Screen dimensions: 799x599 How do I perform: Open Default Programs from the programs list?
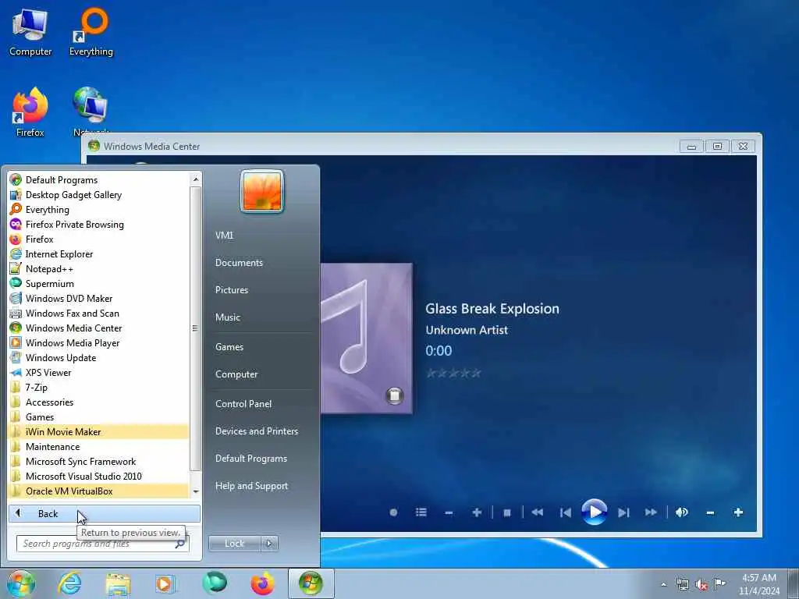point(99,180)
